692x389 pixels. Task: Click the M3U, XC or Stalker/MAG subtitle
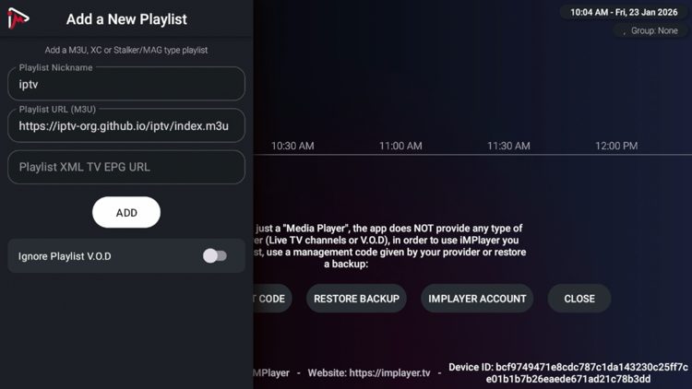[126, 51]
